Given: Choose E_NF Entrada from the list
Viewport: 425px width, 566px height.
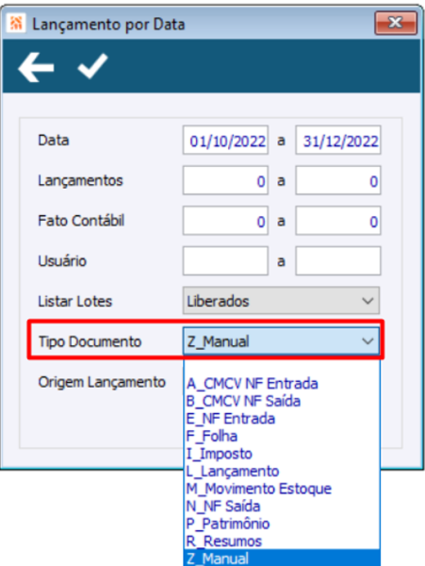Looking at the screenshot, I should 282,419.
